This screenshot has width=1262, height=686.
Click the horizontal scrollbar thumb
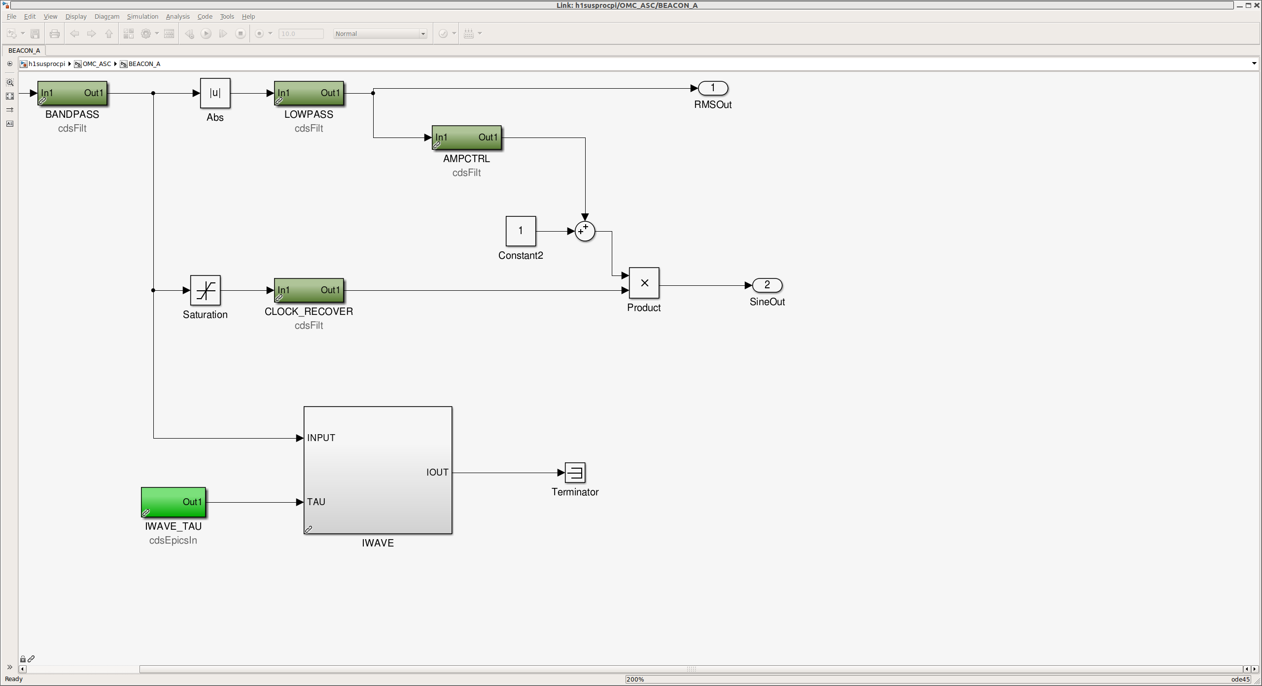691,669
